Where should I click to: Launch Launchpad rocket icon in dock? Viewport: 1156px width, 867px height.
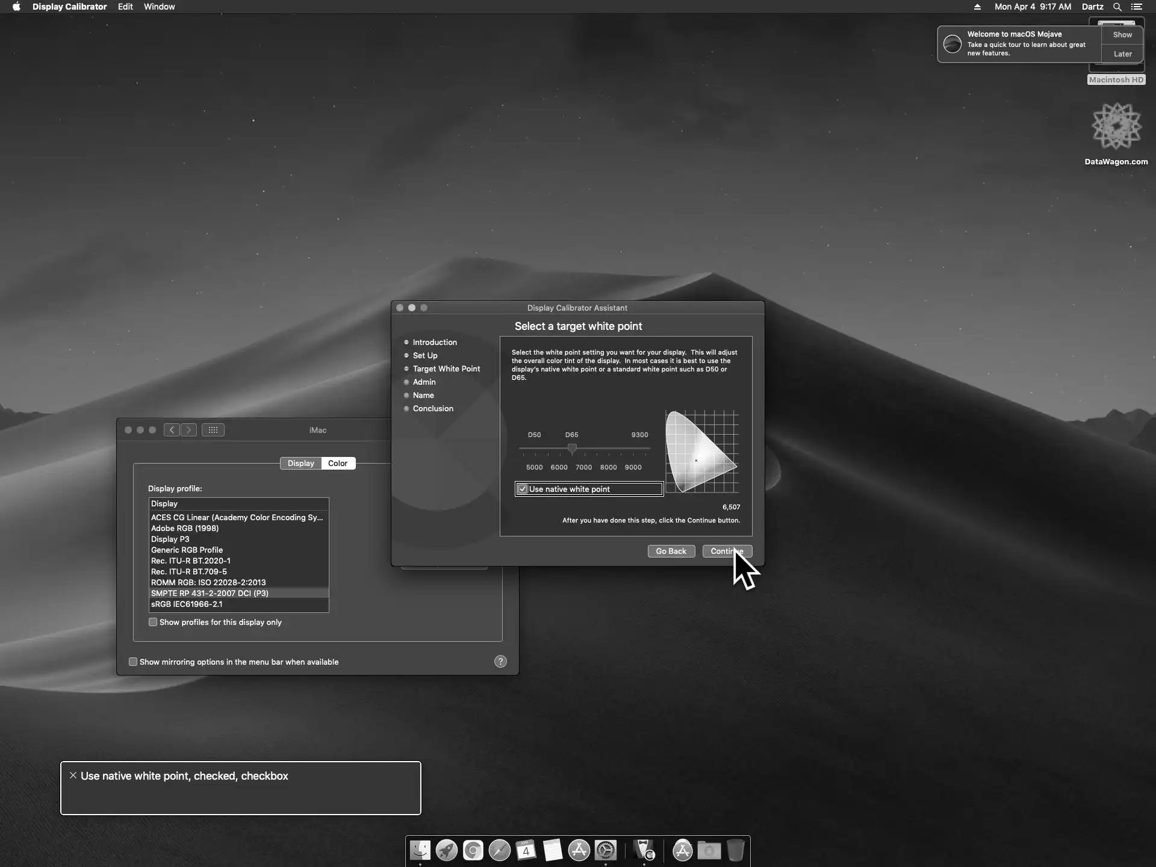pyautogui.click(x=446, y=850)
